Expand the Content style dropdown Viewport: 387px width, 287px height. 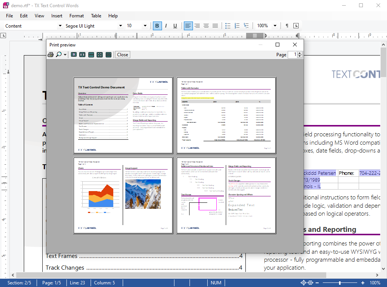pos(60,26)
